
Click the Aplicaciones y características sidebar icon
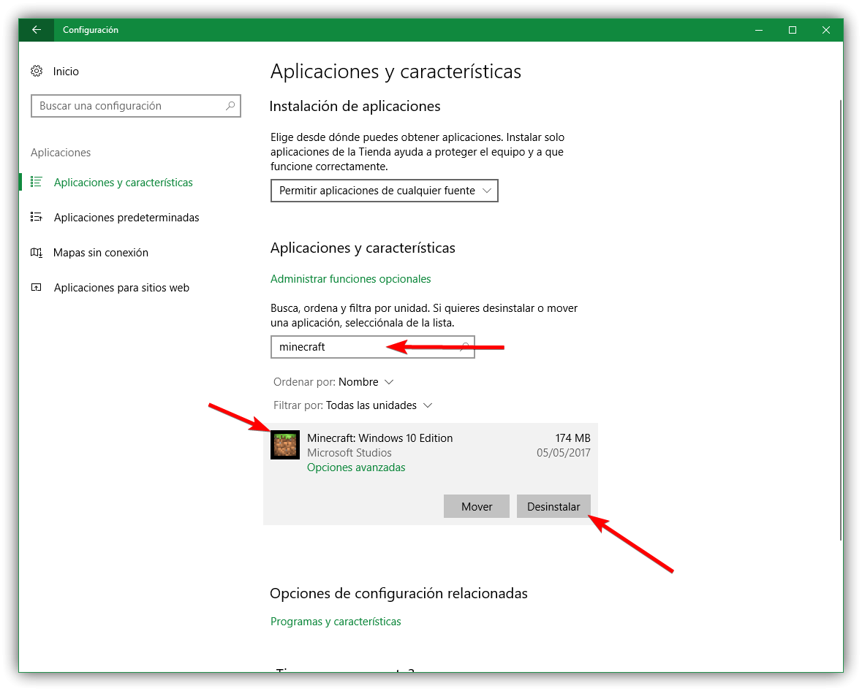37,182
